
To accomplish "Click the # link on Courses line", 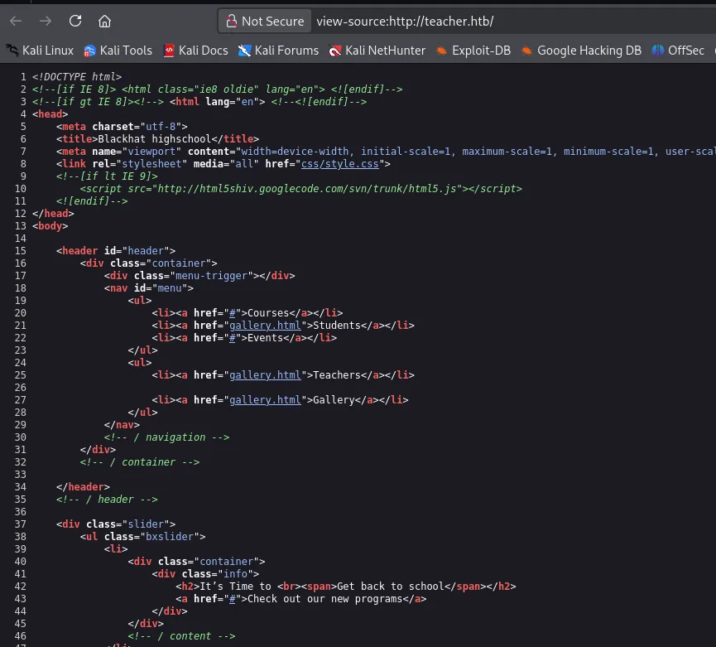I will pyautogui.click(x=232, y=313).
